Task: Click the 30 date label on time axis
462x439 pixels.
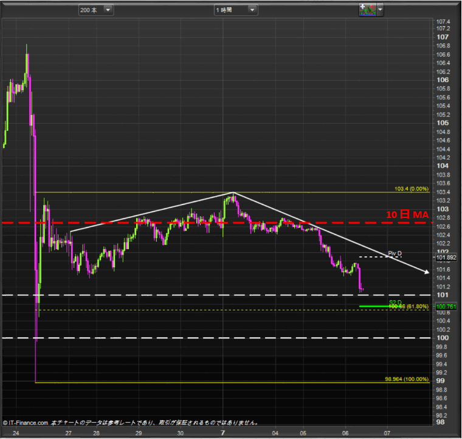Action: tap(181, 433)
